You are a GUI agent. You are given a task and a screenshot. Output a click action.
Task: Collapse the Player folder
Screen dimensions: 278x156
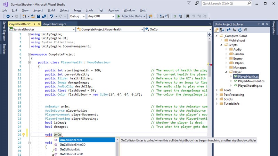tap(226, 72)
